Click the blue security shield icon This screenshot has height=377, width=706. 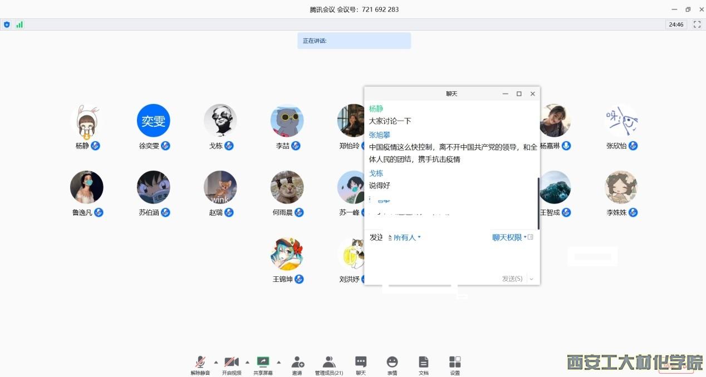(x=7, y=24)
